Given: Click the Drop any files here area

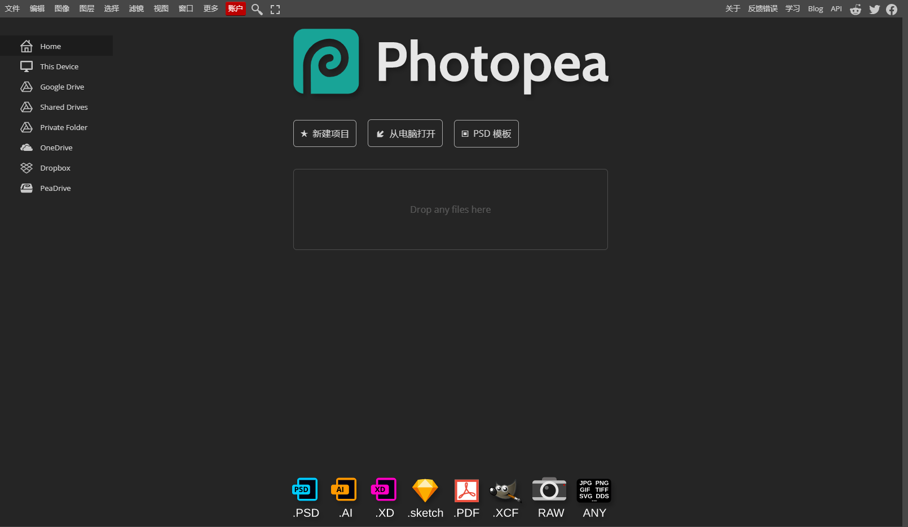Looking at the screenshot, I should pos(451,209).
